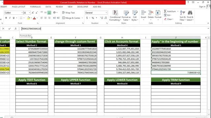Toggle italic formatting
211x118 pixels.
click(10, 18)
